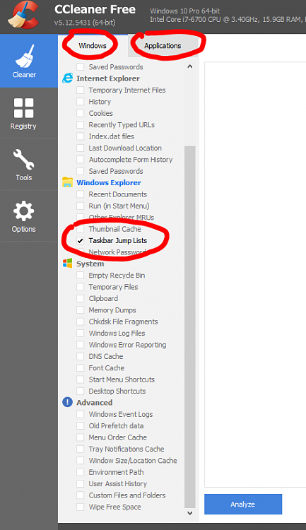The image size is (306, 530).
Task: Open the Registry section icon
Action: tap(23, 108)
